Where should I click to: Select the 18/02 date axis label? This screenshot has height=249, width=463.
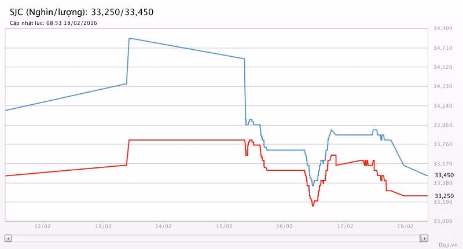pyautogui.click(x=405, y=226)
